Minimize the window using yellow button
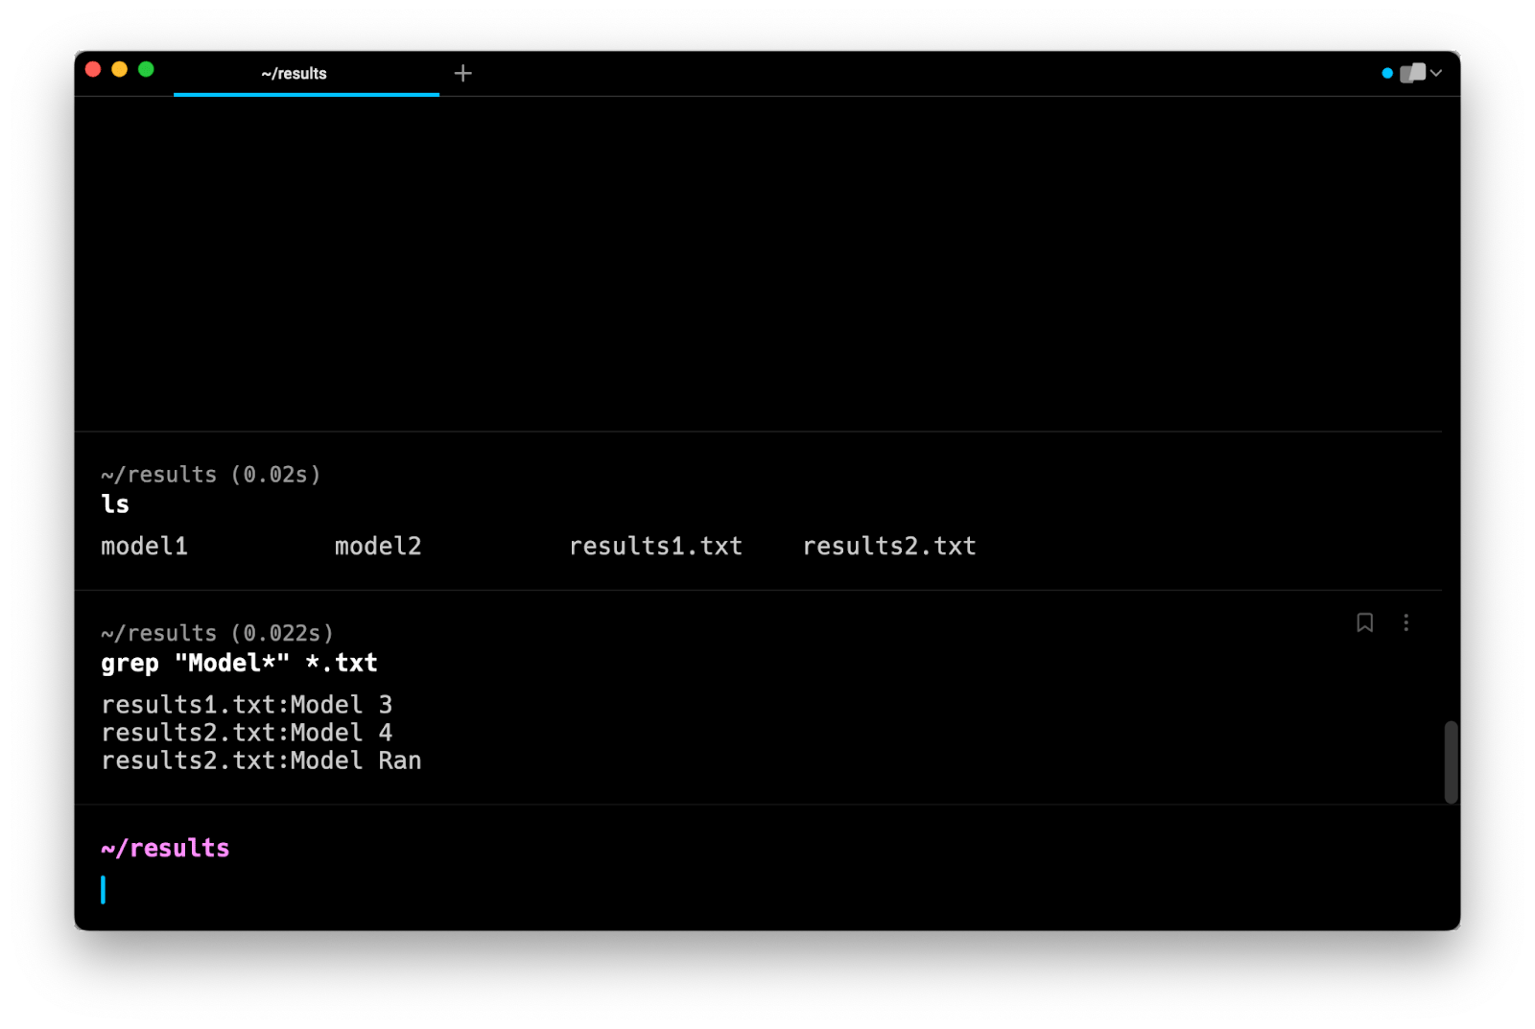 click(x=120, y=69)
